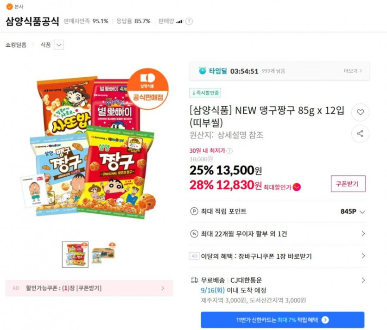Screen dimensions: 387x330
Task: Click the points P circle icon
Action: [194, 212]
